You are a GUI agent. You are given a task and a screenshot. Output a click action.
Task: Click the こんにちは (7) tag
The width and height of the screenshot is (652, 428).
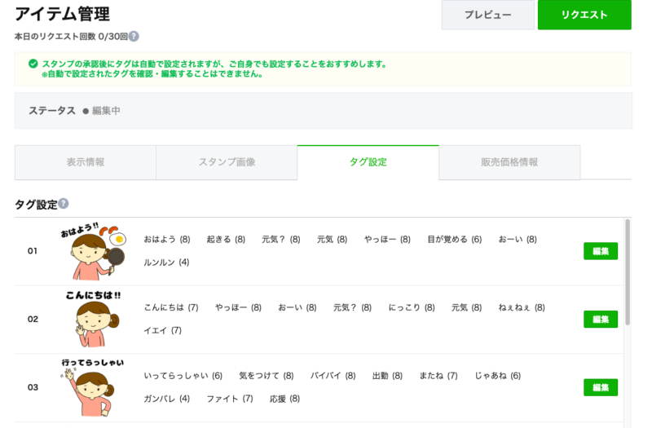tap(171, 307)
